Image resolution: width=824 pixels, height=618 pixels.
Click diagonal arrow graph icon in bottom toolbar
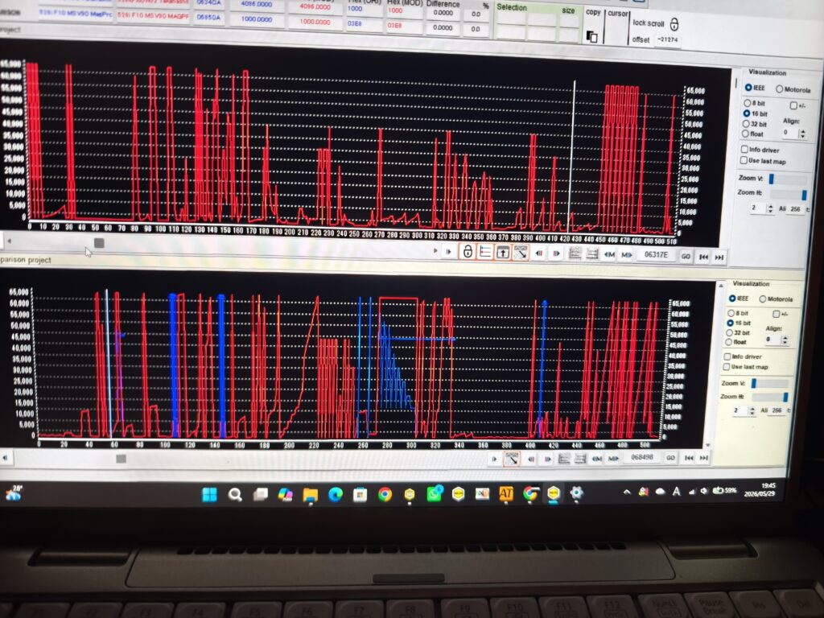coord(512,459)
